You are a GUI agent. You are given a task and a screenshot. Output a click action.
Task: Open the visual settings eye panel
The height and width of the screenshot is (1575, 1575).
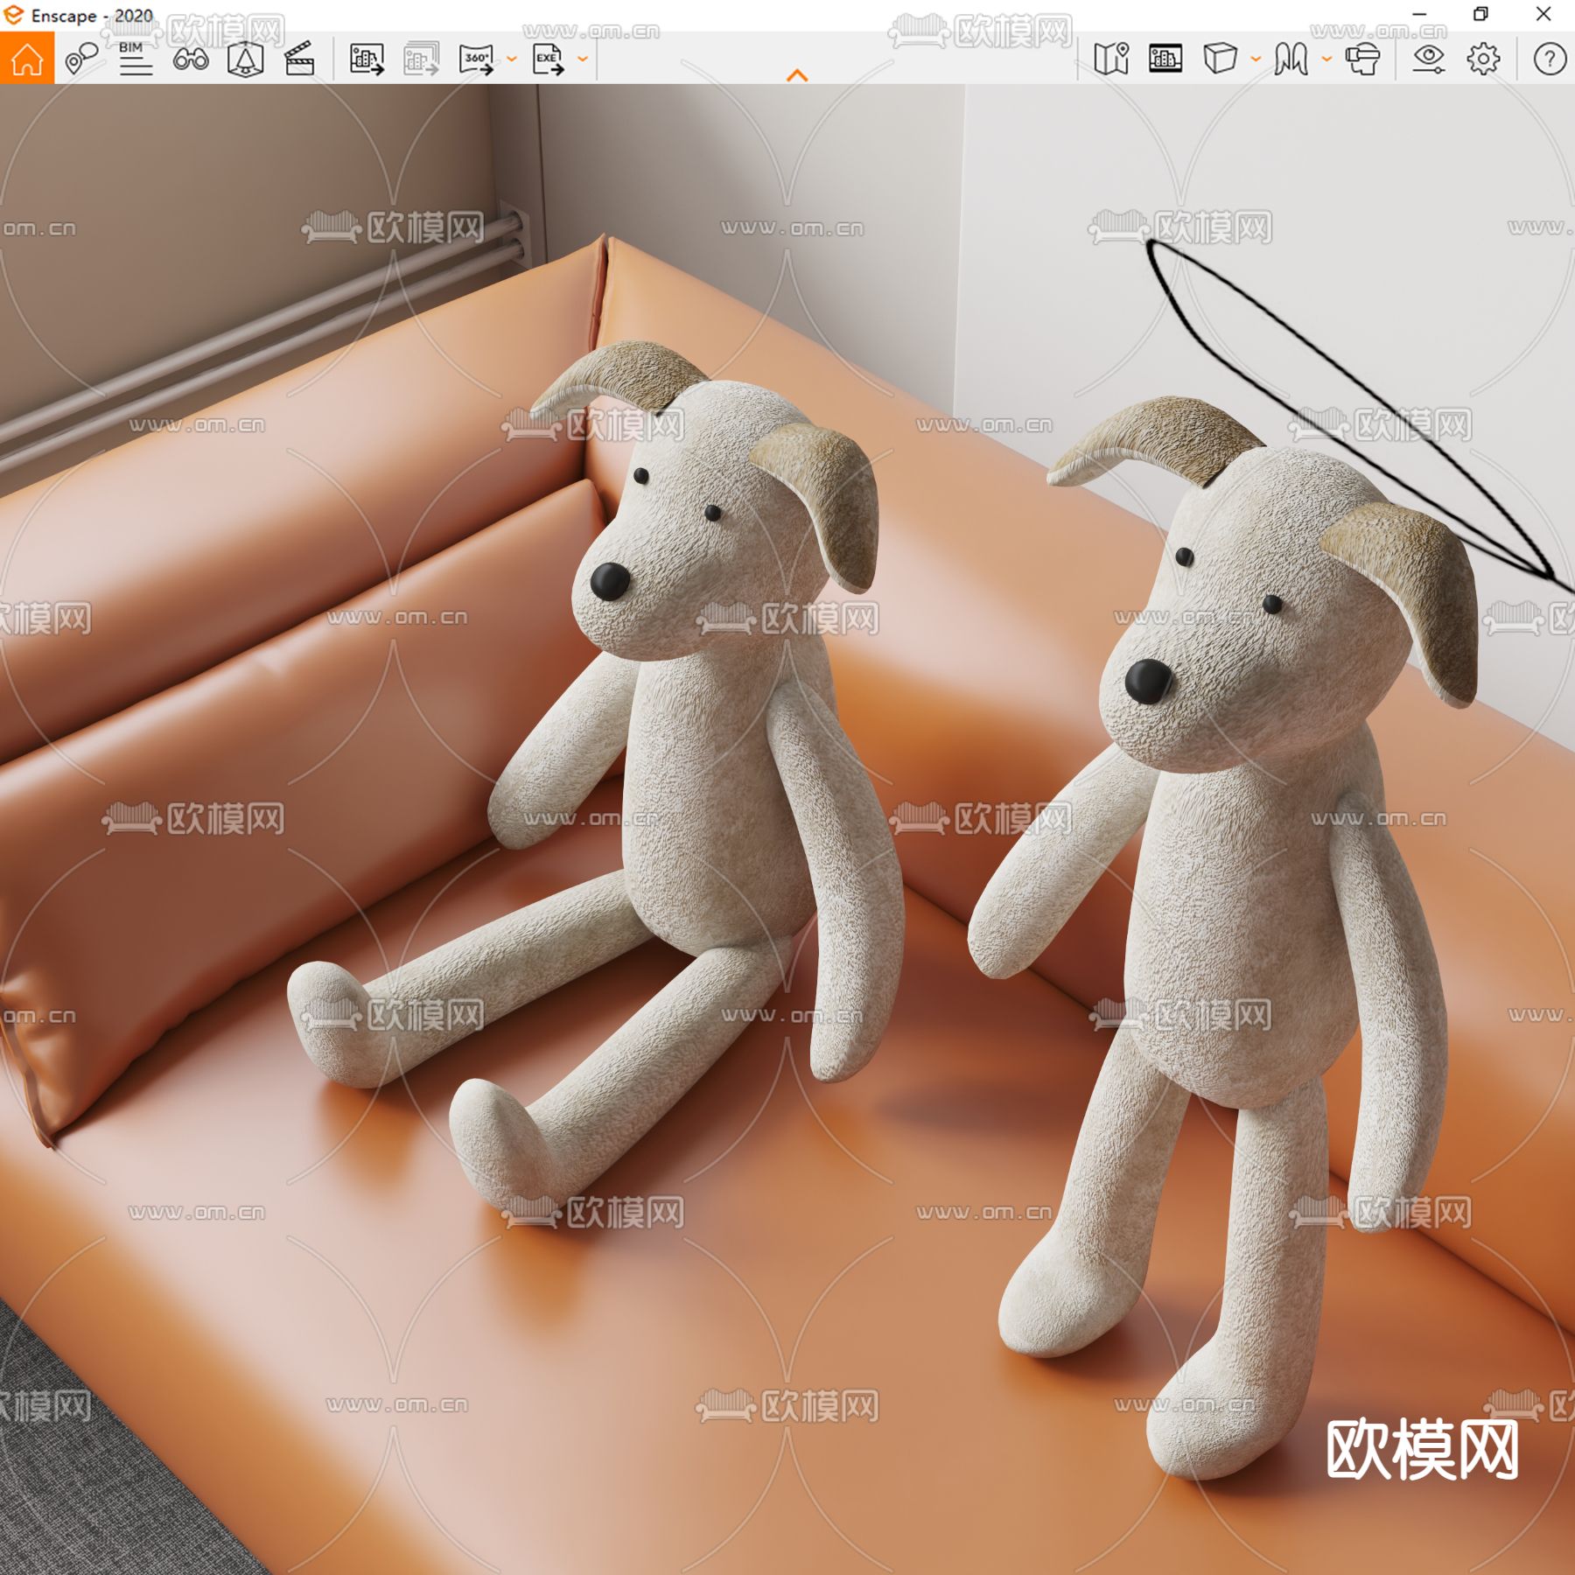1430,59
